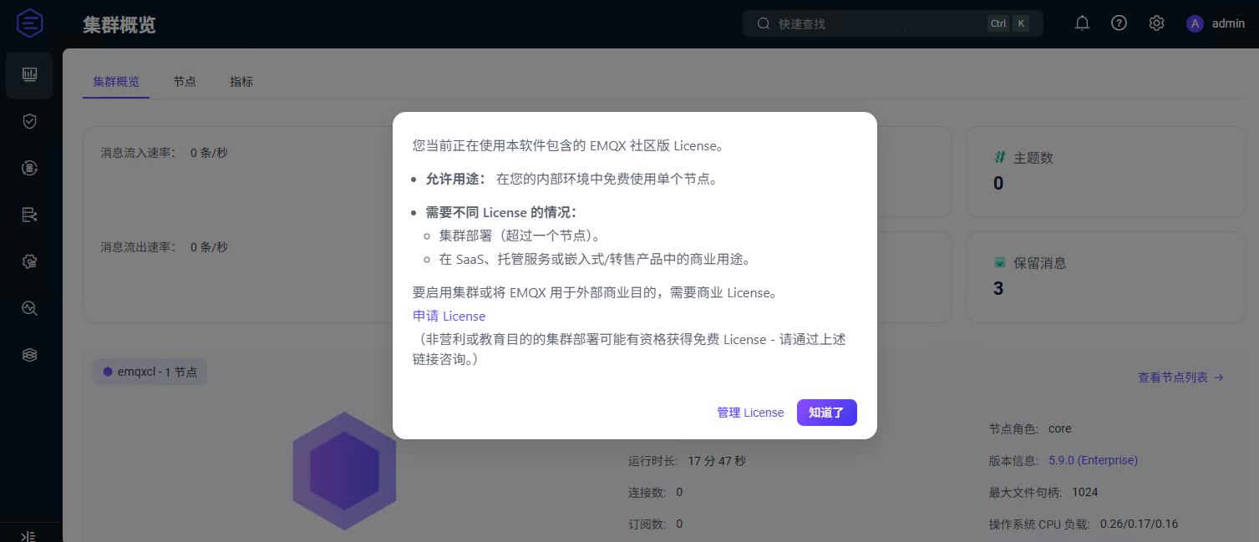Open the help question mark icon

[1119, 23]
